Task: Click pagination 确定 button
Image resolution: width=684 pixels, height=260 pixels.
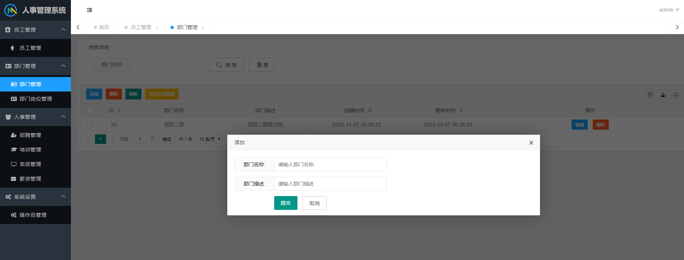Action: click(167, 139)
